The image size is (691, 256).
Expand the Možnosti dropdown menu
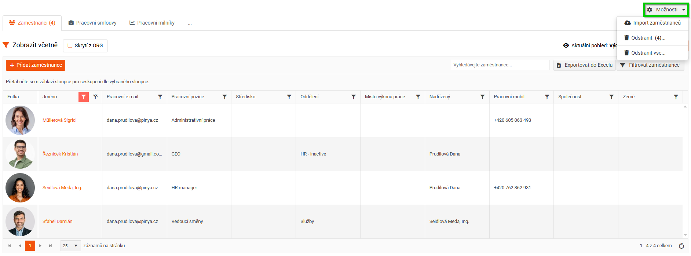click(x=666, y=10)
